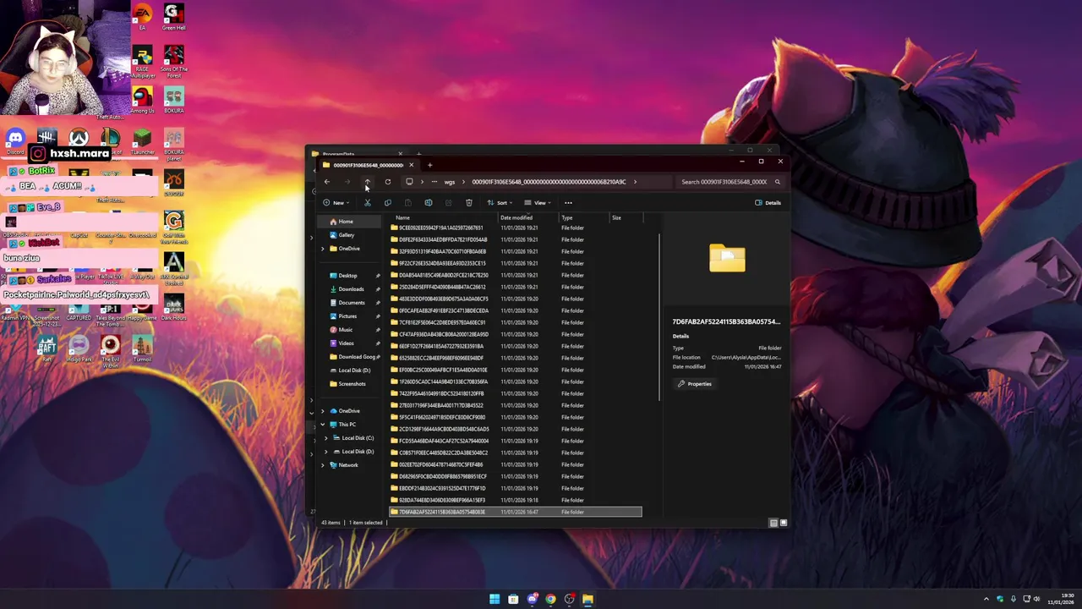The height and width of the screenshot is (609, 1082).
Task: Go back to the previous folder
Action: coord(327,182)
